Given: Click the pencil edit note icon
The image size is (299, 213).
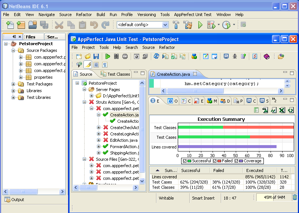Looking at the screenshot, I should click(205, 56).
